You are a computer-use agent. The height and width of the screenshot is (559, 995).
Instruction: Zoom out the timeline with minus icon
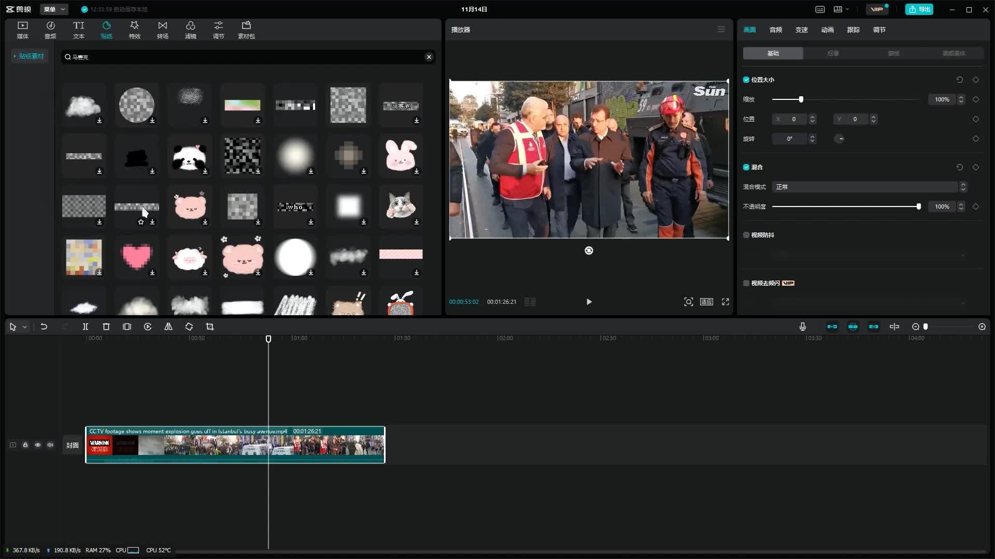(x=916, y=327)
